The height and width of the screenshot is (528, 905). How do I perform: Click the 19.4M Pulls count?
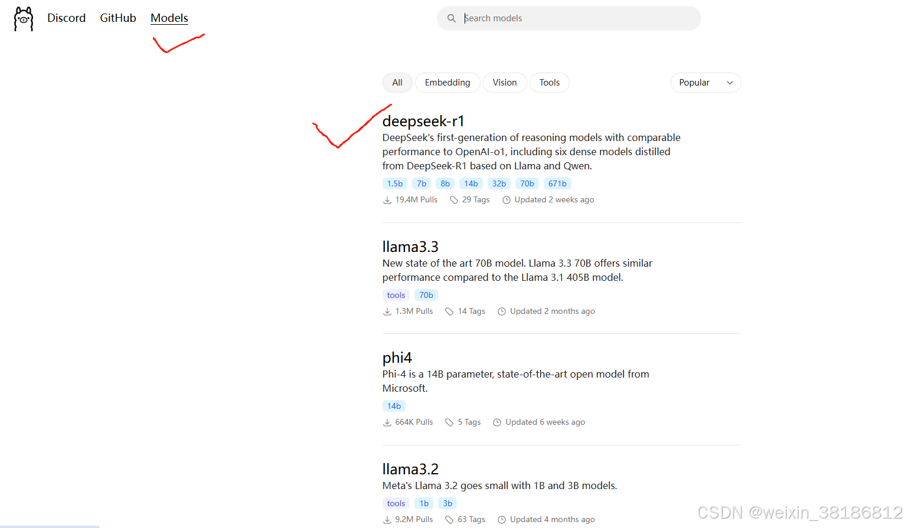416,200
